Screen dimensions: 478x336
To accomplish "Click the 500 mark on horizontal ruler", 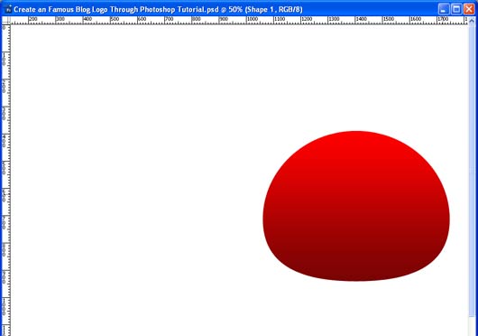I will coord(115,19).
